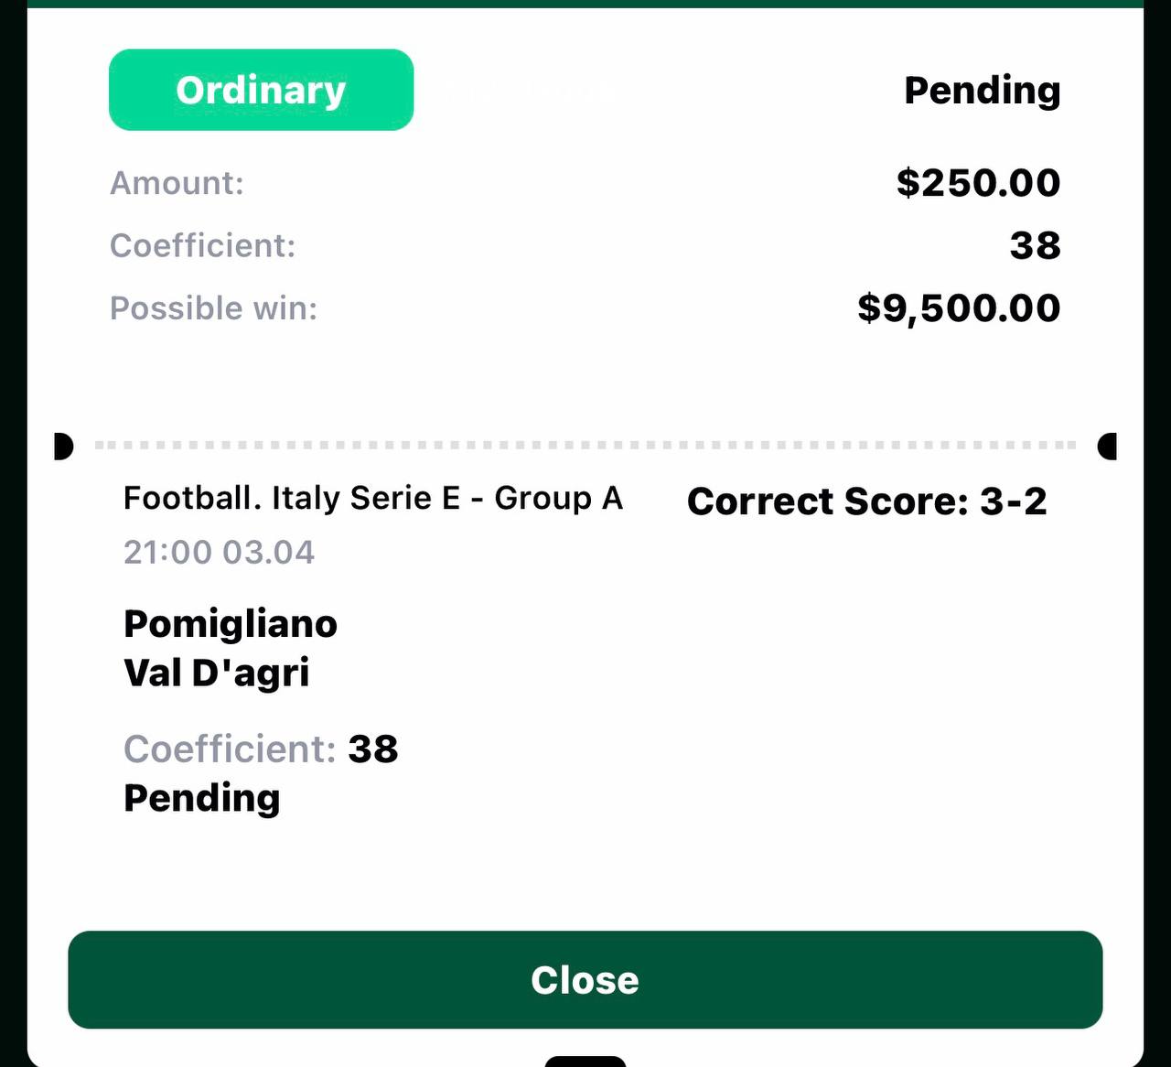The height and width of the screenshot is (1067, 1171).
Task: Click the Coefficient label below Amount
Action: pyautogui.click(x=202, y=245)
